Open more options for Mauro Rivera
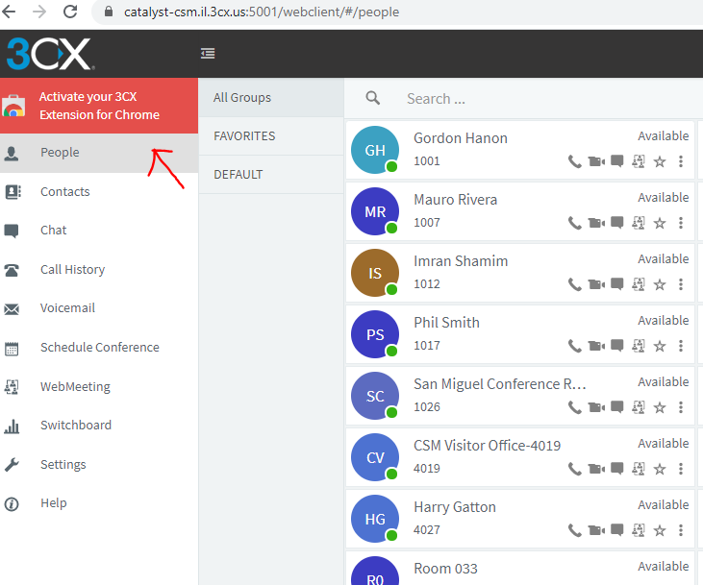The width and height of the screenshot is (703, 585). point(681,223)
